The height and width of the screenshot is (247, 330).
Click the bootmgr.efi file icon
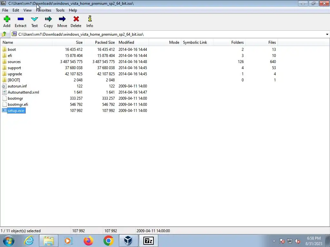pos(4,105)
